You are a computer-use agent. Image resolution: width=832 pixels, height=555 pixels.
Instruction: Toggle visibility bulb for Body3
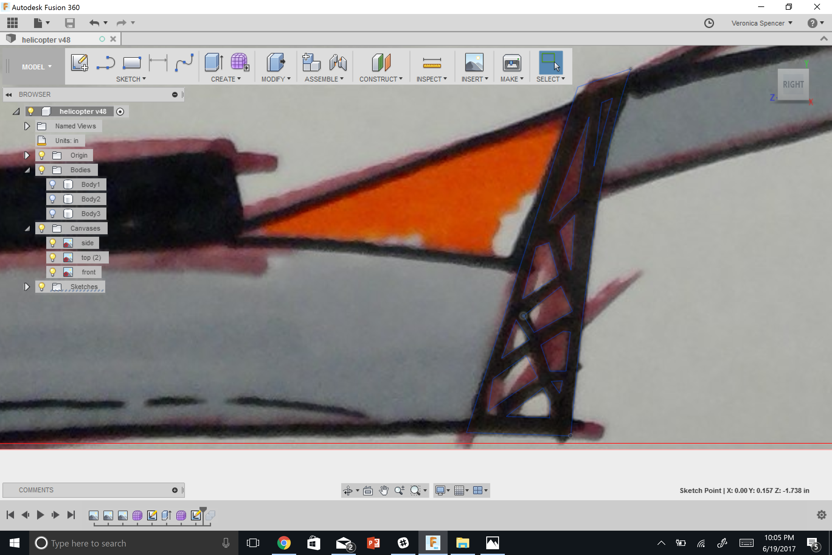coord(53,213)
